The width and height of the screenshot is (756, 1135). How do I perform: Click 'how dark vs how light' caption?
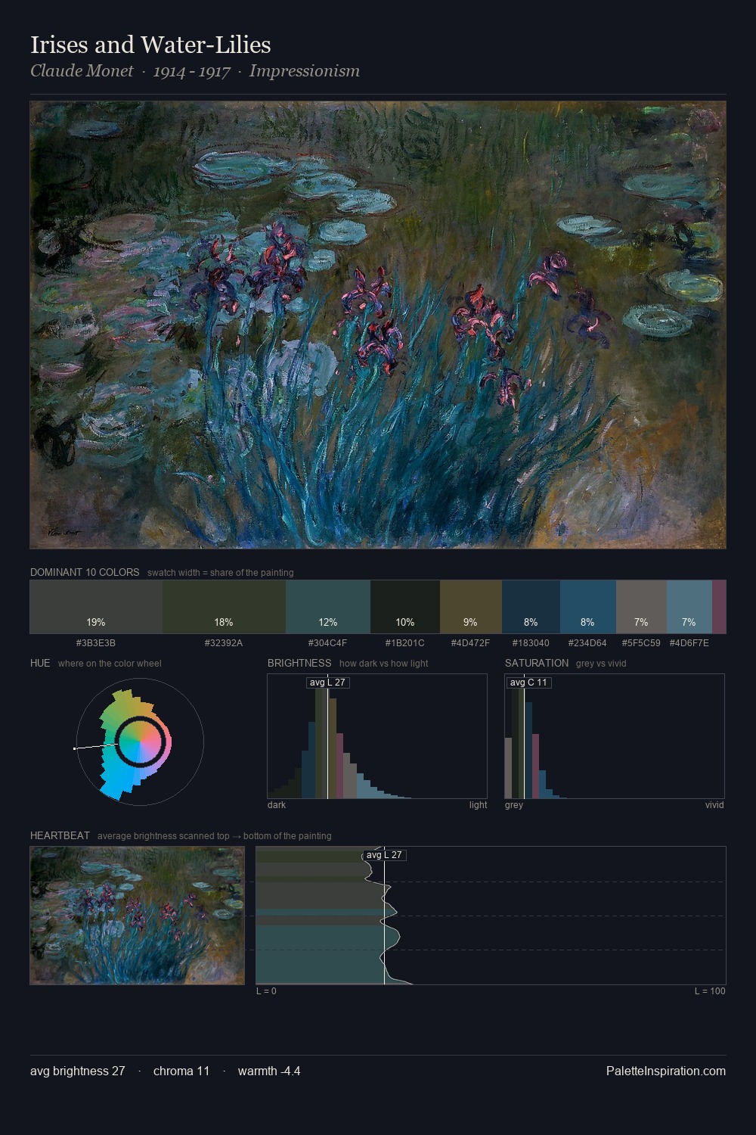click(383, 664)
